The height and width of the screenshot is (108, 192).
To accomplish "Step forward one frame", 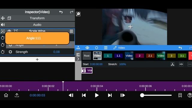I will (x=123, y=95).
